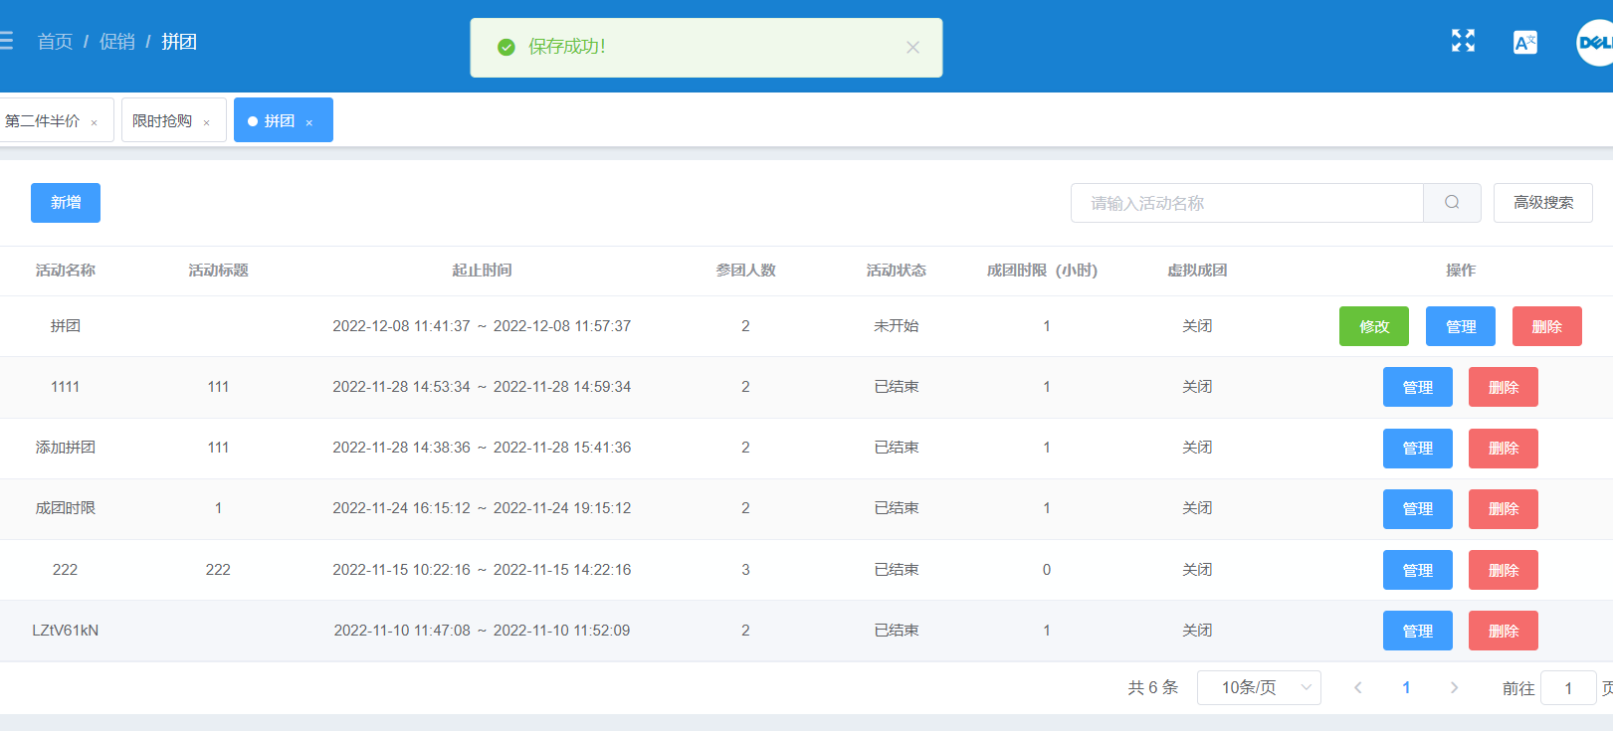Dismiss the 保存成功 notification
Screen dimensions: 1613x731
(912, 47)
